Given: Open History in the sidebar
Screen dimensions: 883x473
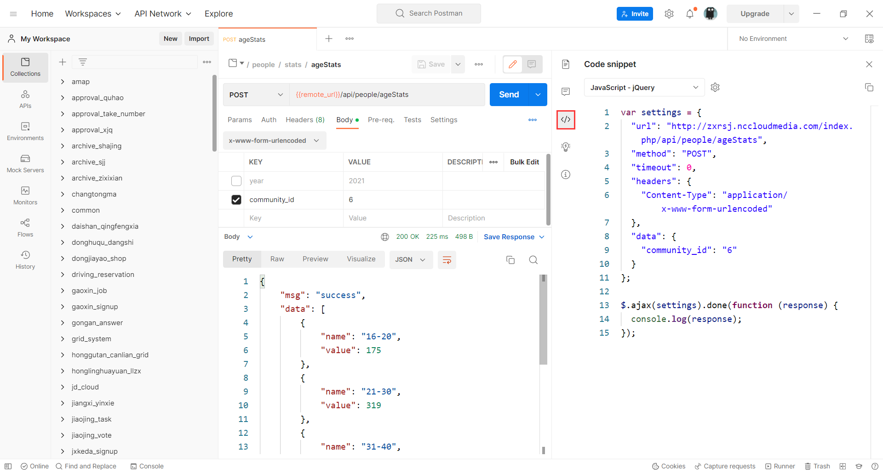Looking at the screenshot, I should click(x=25, y=260).
